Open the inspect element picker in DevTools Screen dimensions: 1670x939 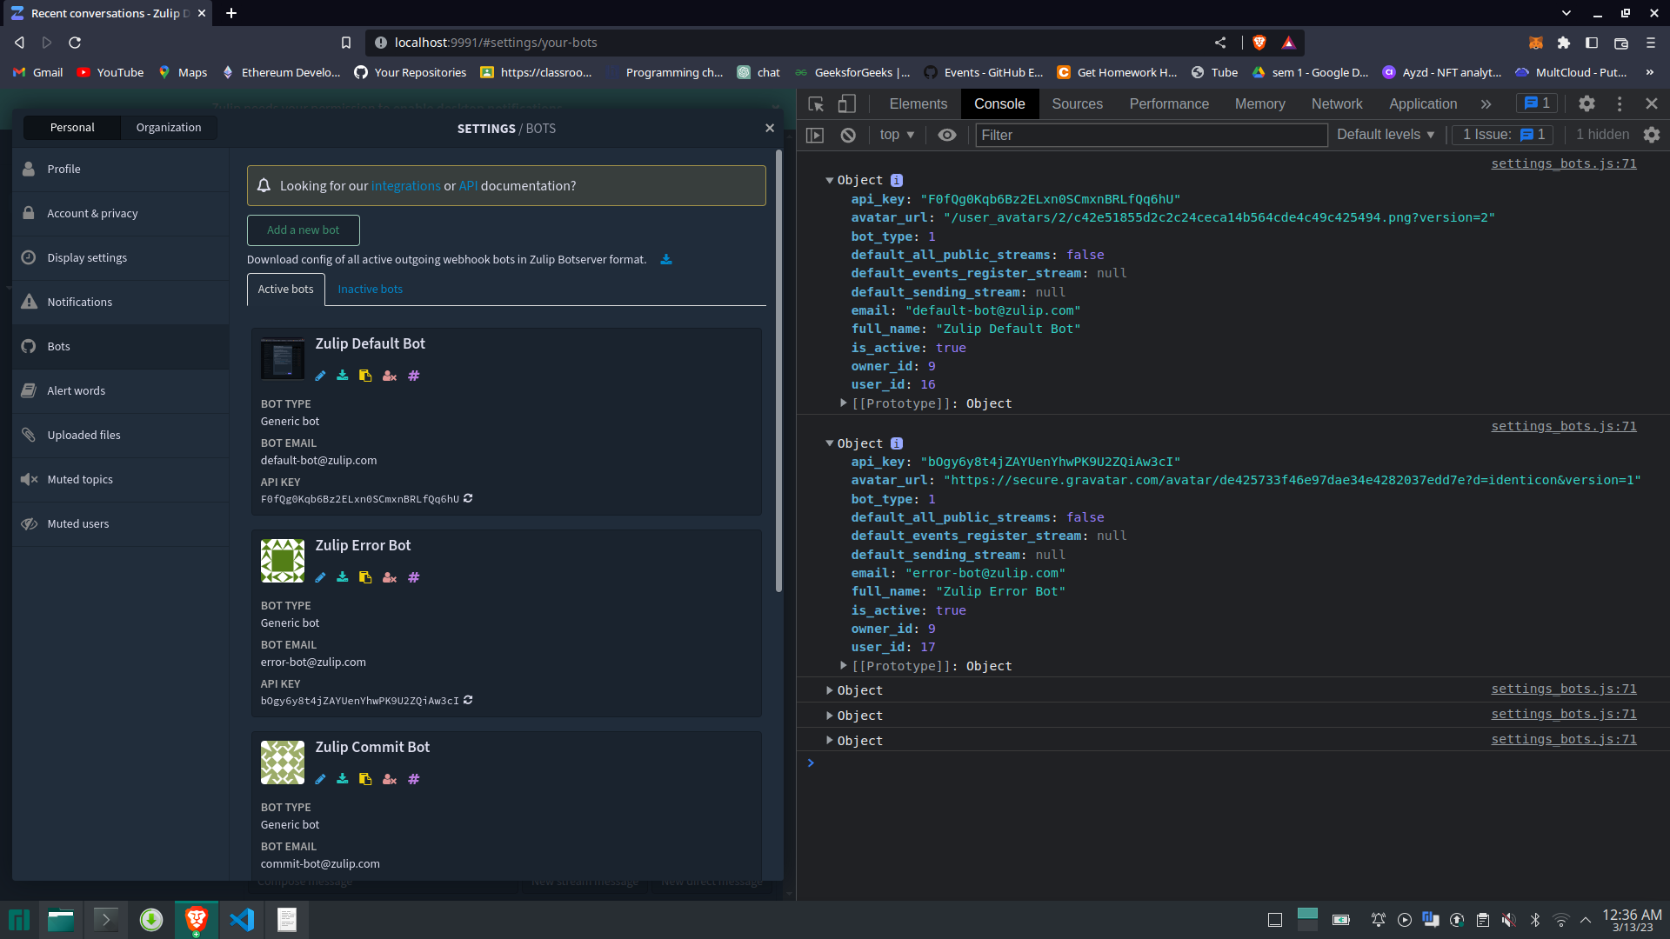coord(815,103)
